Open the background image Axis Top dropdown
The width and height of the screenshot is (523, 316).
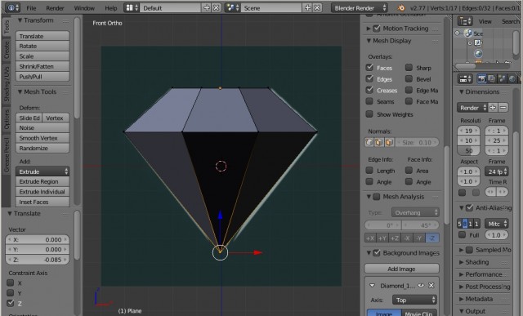coord(414,300)
